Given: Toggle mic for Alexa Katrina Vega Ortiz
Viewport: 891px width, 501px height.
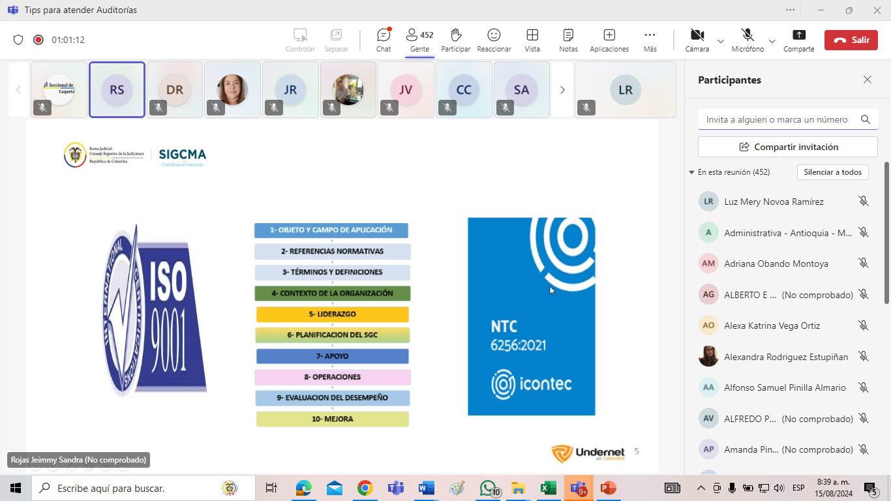Looking at the screenshot, I should (x=864, y=326).
